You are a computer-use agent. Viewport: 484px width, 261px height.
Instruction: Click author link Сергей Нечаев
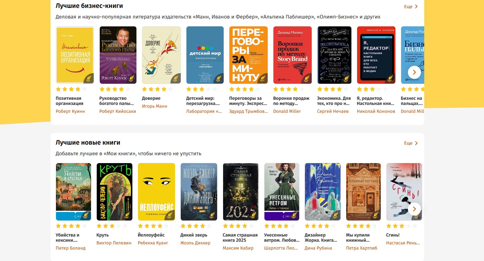[333, 111]
